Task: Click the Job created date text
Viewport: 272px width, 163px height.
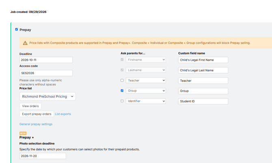Action: tap(28, 12)
